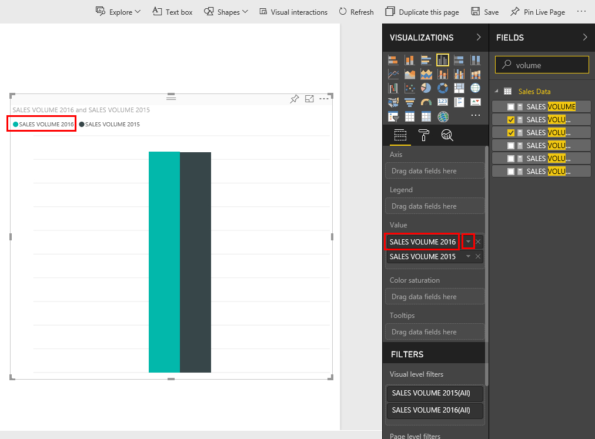The width and height of the screenshot is (595, 439).
Task: Select the line chart visualization
Action: [x=393, y=74]
